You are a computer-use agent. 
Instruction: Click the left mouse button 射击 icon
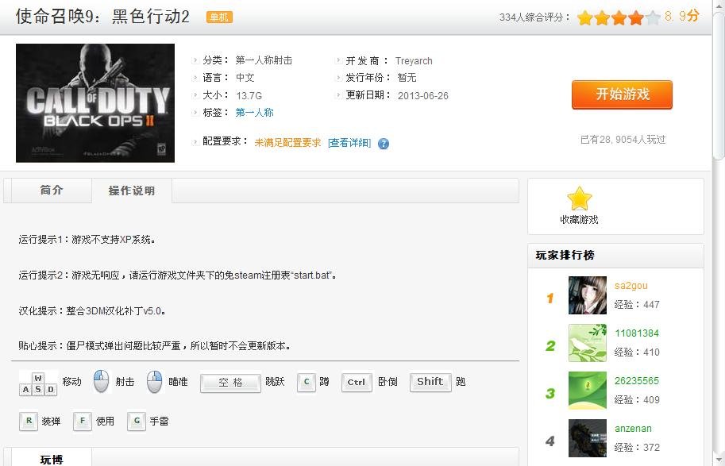pyautogui.click(x=102, y=381)
